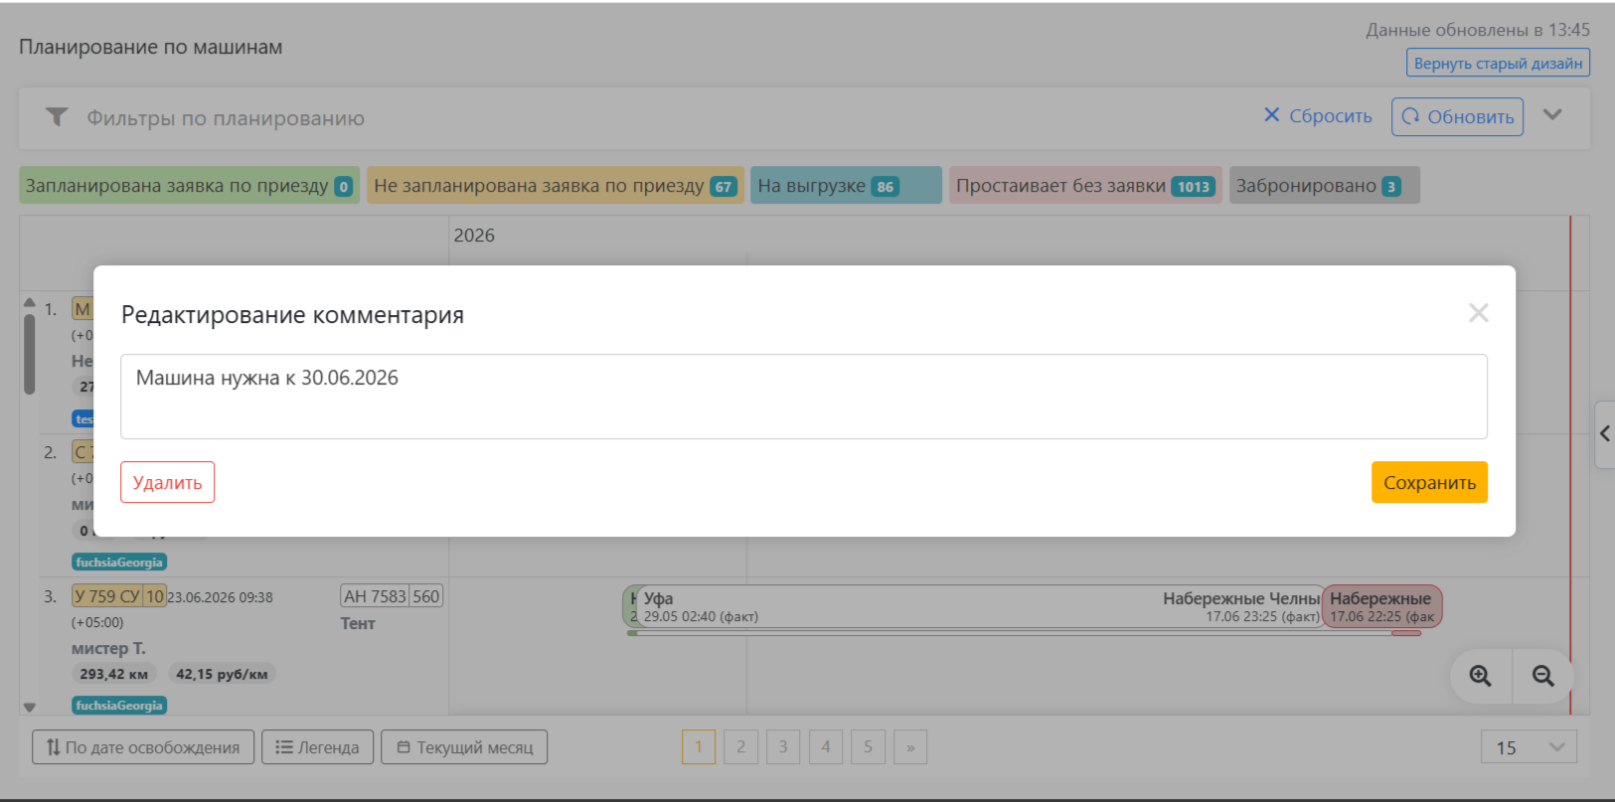Screen dimensions: 1615x802
Task: Sort by По дате освобождения
Action: point(143,747)
